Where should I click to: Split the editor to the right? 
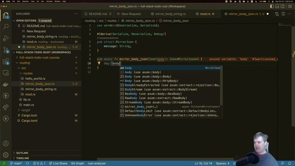(283, 14)
